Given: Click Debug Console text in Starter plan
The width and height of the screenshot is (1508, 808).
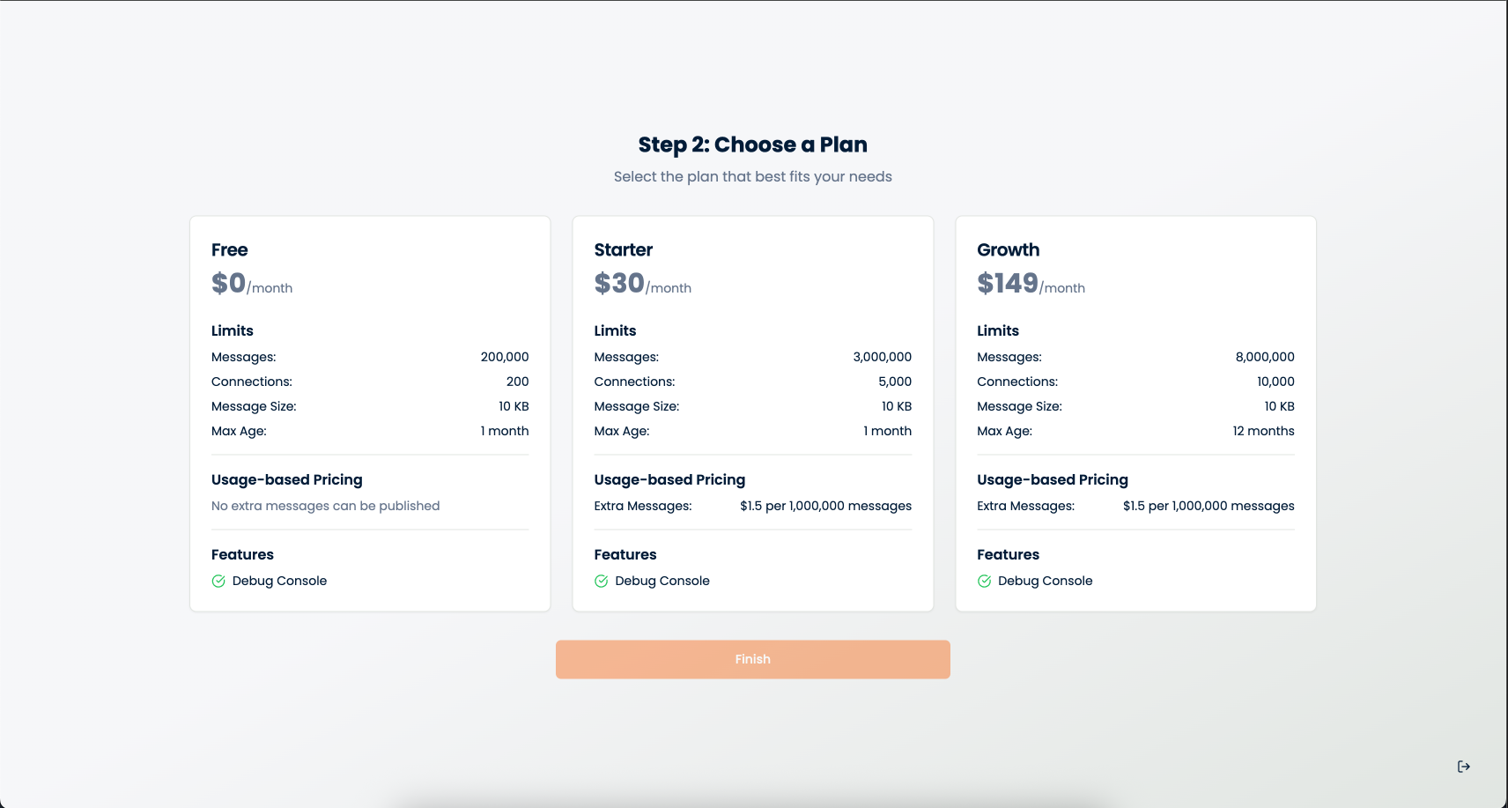Looking at the screenshot, I should (662, 582).
